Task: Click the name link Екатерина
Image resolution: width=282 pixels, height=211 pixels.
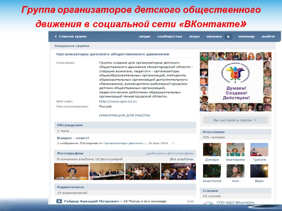Action: (235, 160)
